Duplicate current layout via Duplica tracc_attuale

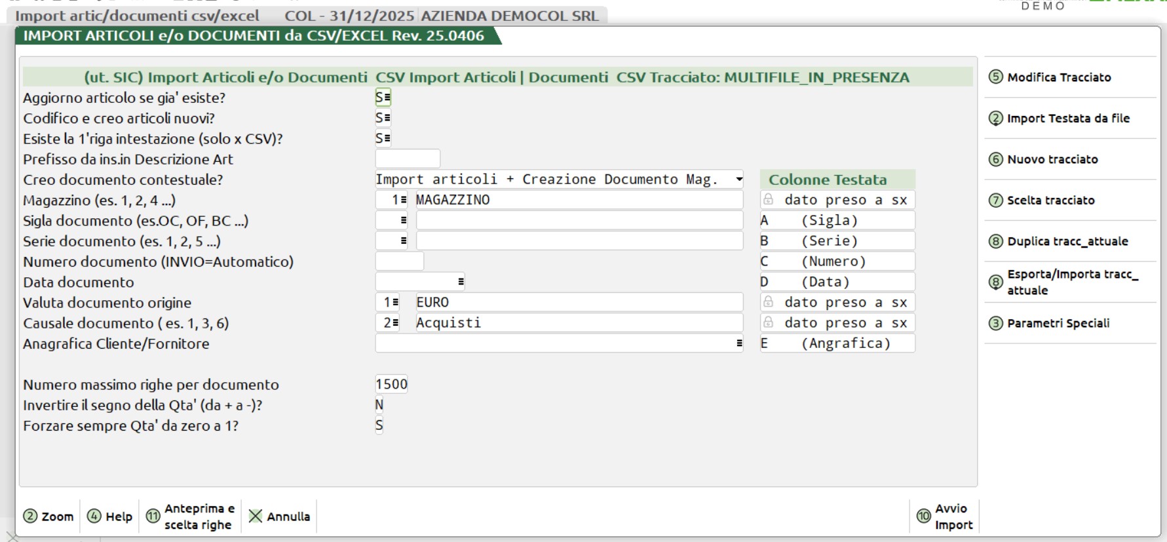(x=1067, y=241)
